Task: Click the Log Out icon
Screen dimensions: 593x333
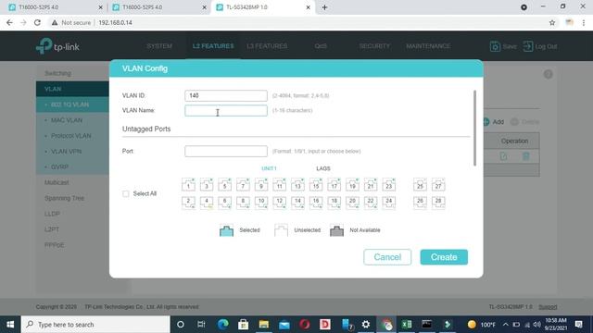Action: coord(528,46)
